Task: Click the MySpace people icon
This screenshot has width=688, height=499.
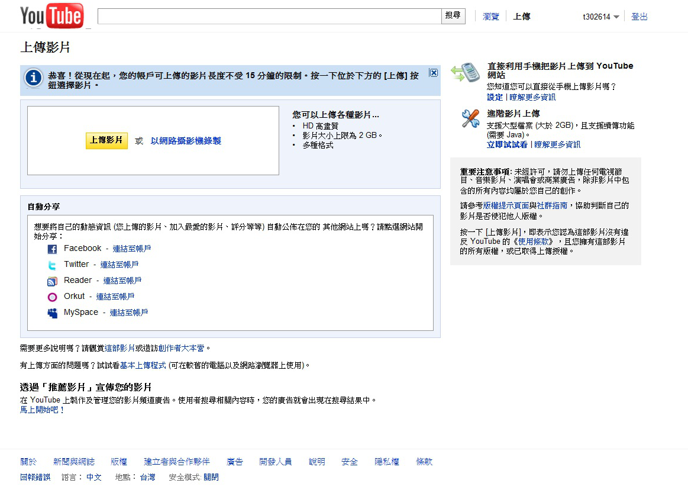Action: click(52, 313)
